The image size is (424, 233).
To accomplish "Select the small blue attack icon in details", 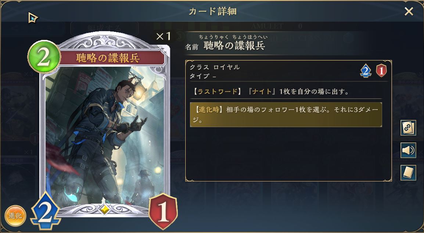I will click(366, 71).
